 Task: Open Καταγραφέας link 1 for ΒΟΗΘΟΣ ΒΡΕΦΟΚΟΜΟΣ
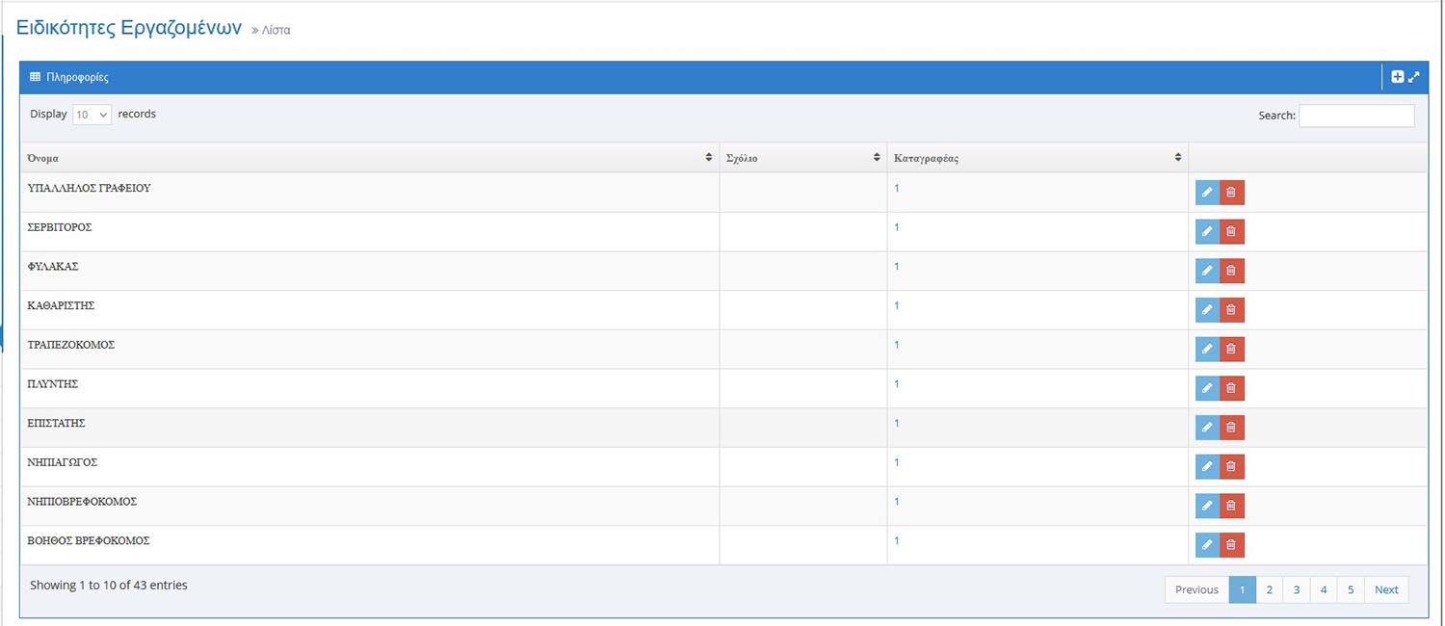pos(897,540)
